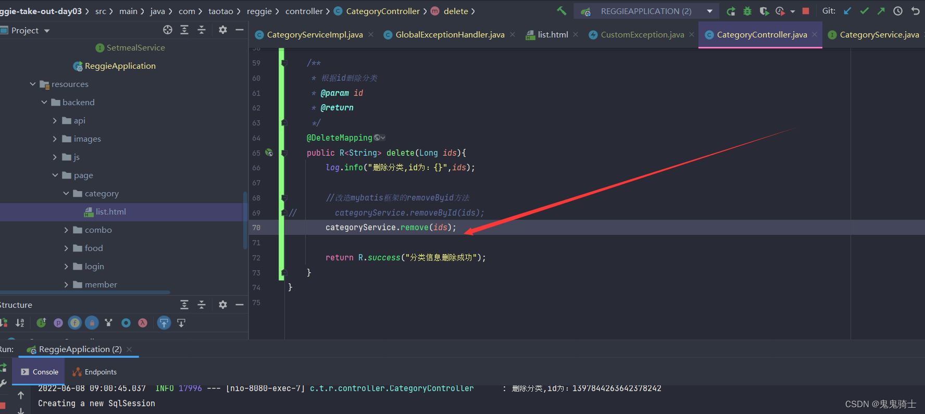Viewport: 925px width, 414px height.
Task: Push commits with Git green arrow
Action: (x=881, y=11)
